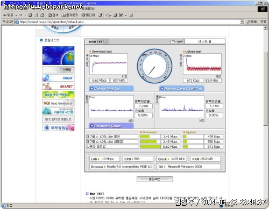Select the WAN TEST tab
This screenshot has width=269, height=209.
point(96,41)
